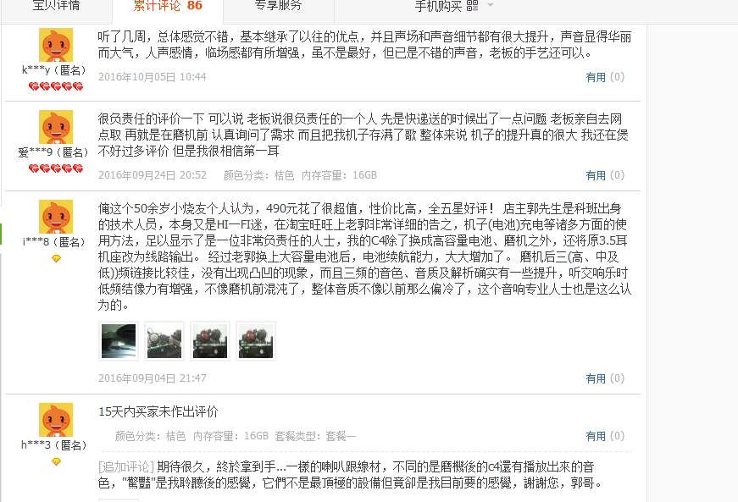Screen dimensions: 738x502
Task: Click the QR code icon beside 手机购买
Action: click(472, 6)
